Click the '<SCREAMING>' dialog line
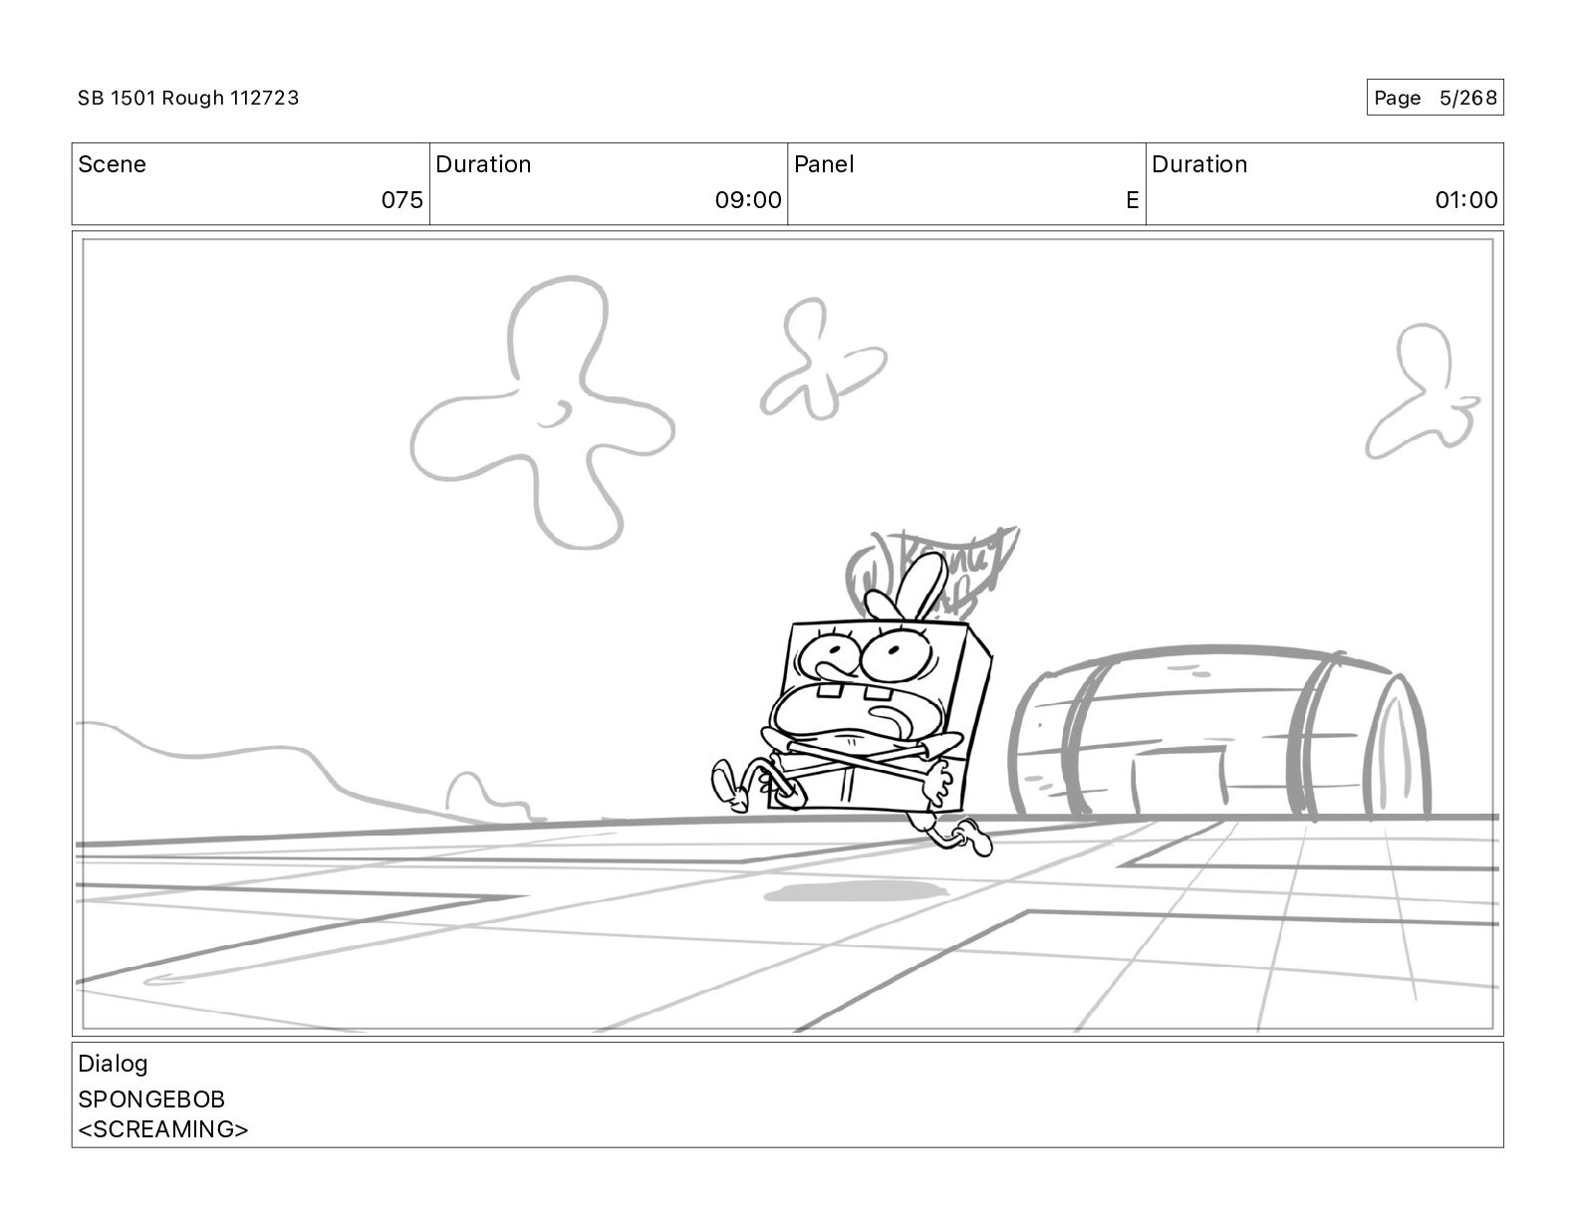Viewport: 1578px width, 1219px height. click(x=163, y=1129)
